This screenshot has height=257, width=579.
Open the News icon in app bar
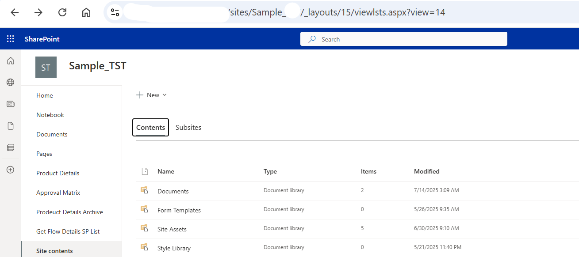pyautogui.click(x=11, y=104)
